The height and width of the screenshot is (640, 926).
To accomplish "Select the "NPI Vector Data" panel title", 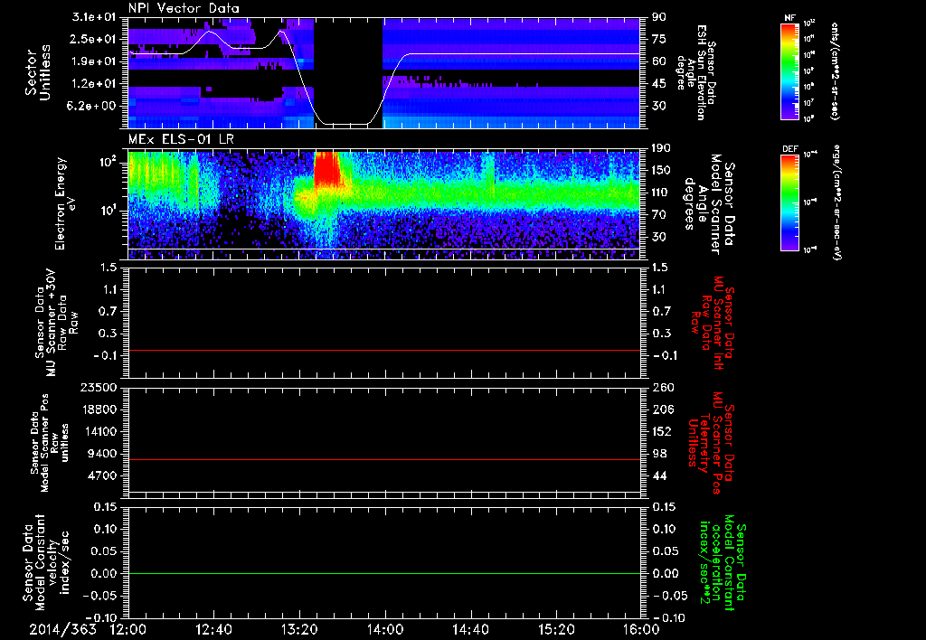I will click(184, 8).
